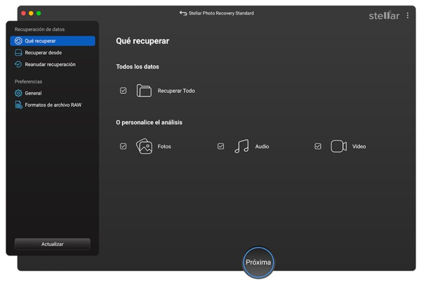Minimize the window with yellow button
The width and height of the screenshot is (421, 285).
(x=31, y=13)
